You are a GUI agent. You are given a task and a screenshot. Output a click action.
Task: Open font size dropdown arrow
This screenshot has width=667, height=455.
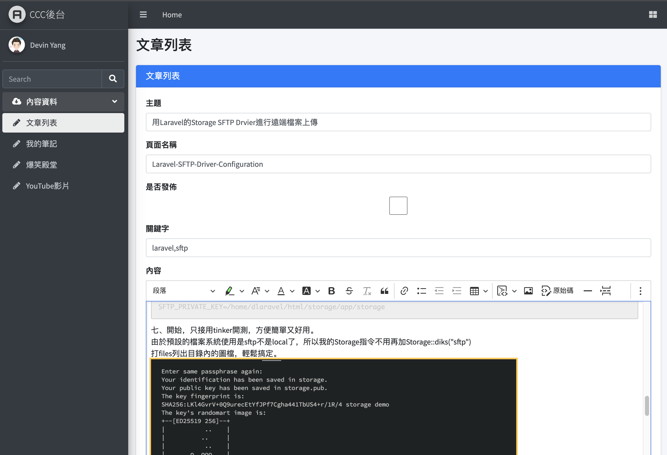click(267, 291)
